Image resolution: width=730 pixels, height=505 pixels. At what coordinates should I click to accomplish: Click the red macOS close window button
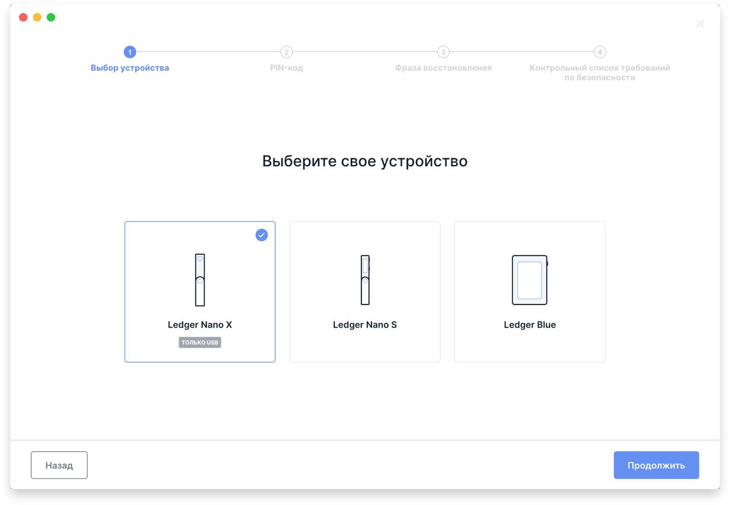[23, 17]
